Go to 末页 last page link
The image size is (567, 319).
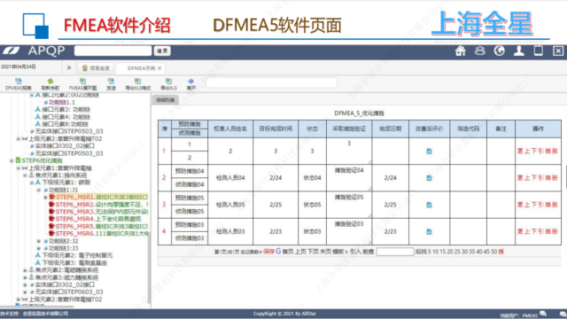(x=325, y=252)
